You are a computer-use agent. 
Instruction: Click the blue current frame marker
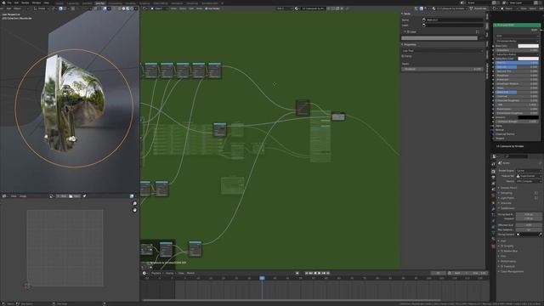tap(262, 278)
